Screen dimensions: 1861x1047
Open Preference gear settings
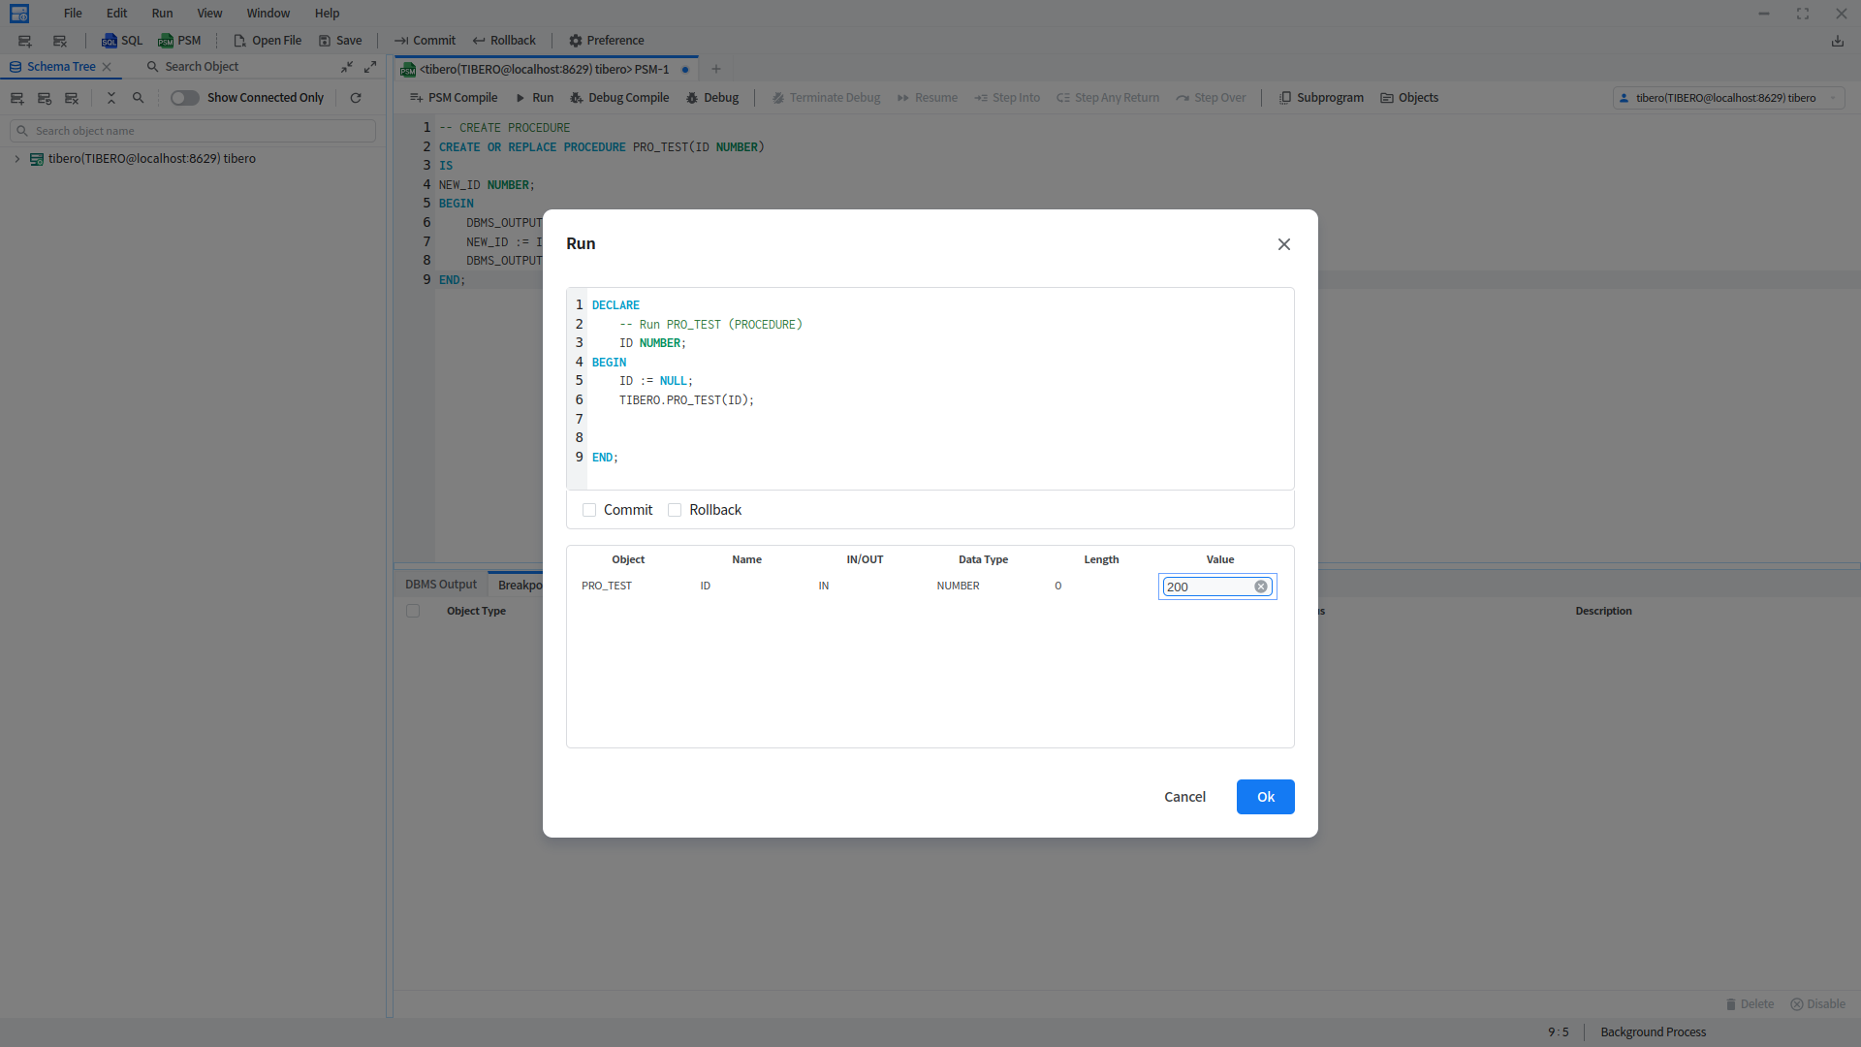576,41
